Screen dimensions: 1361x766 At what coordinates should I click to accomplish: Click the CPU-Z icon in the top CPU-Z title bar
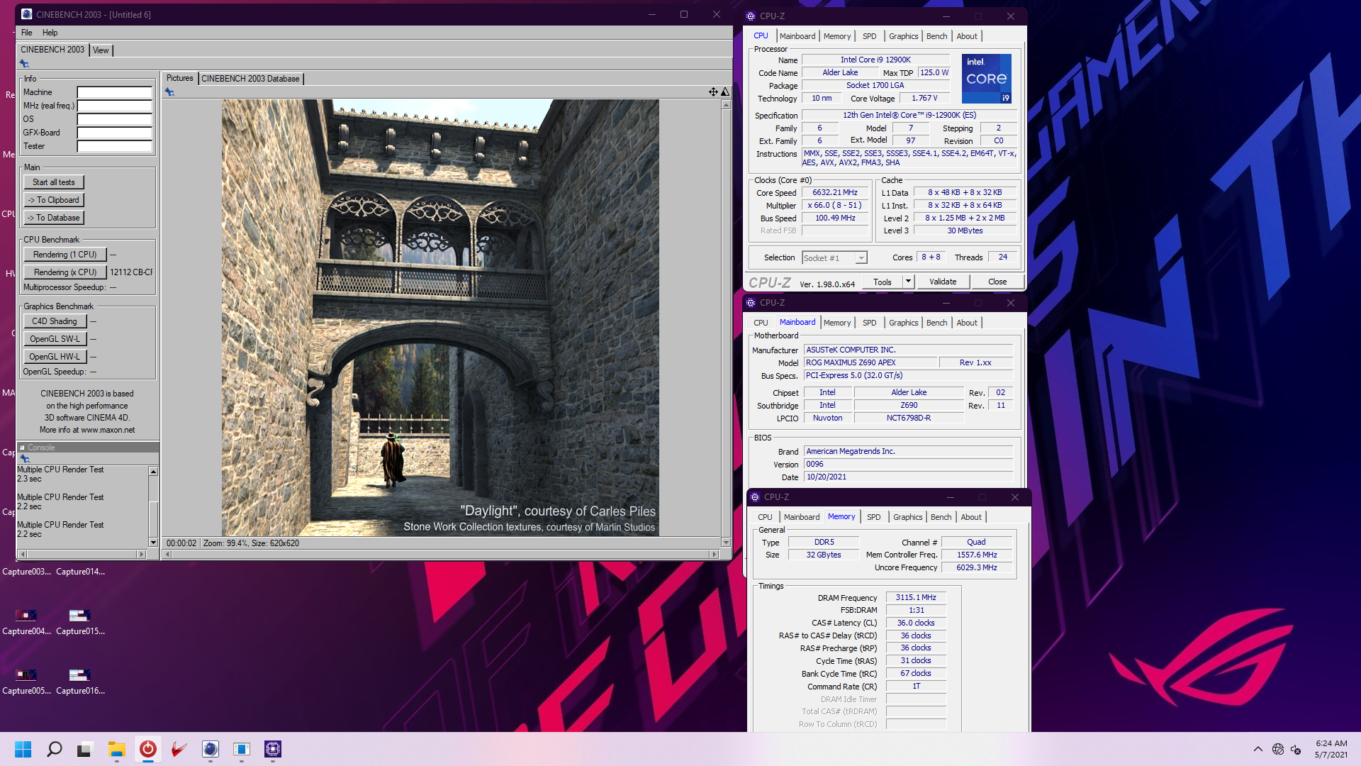click(x=751, y=16)
